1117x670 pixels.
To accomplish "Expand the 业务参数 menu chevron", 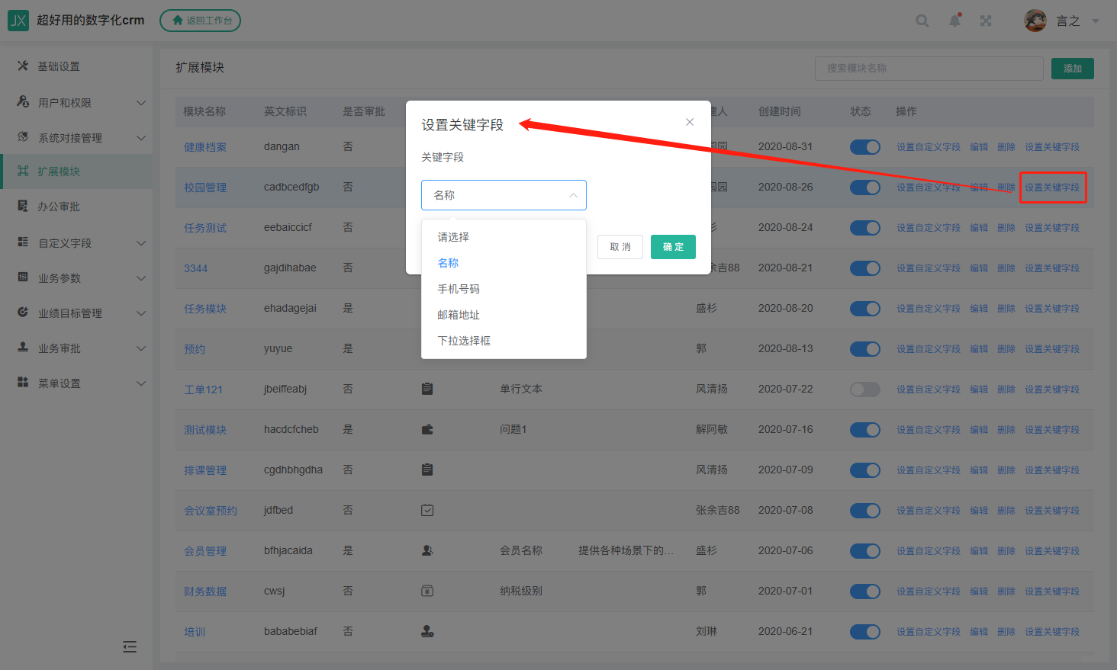I will (x=141, y=278).
